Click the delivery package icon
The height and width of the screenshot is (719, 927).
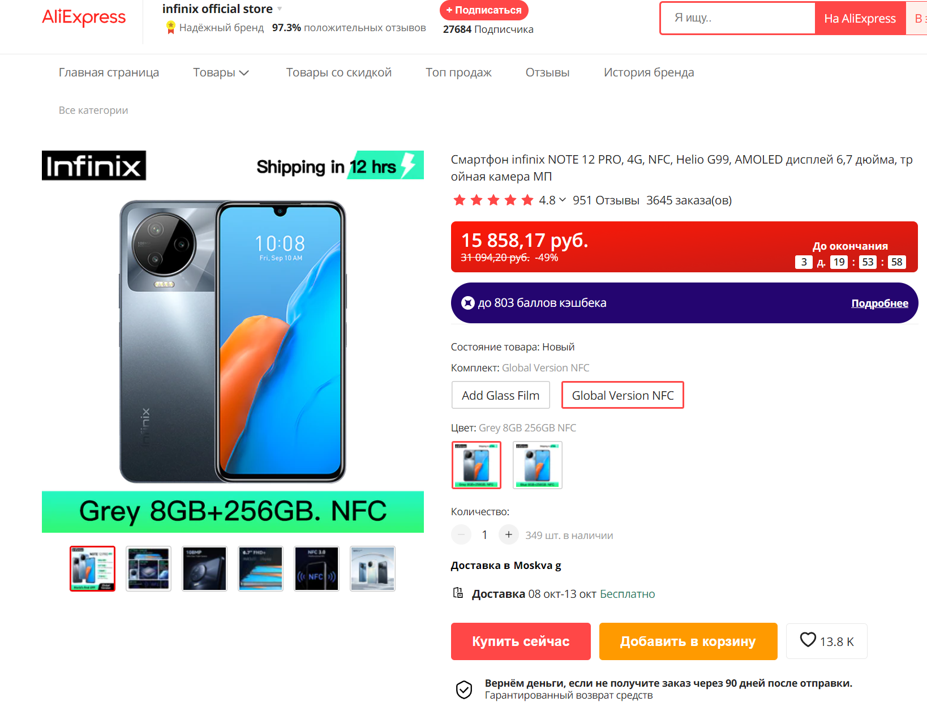coord(458,593)
